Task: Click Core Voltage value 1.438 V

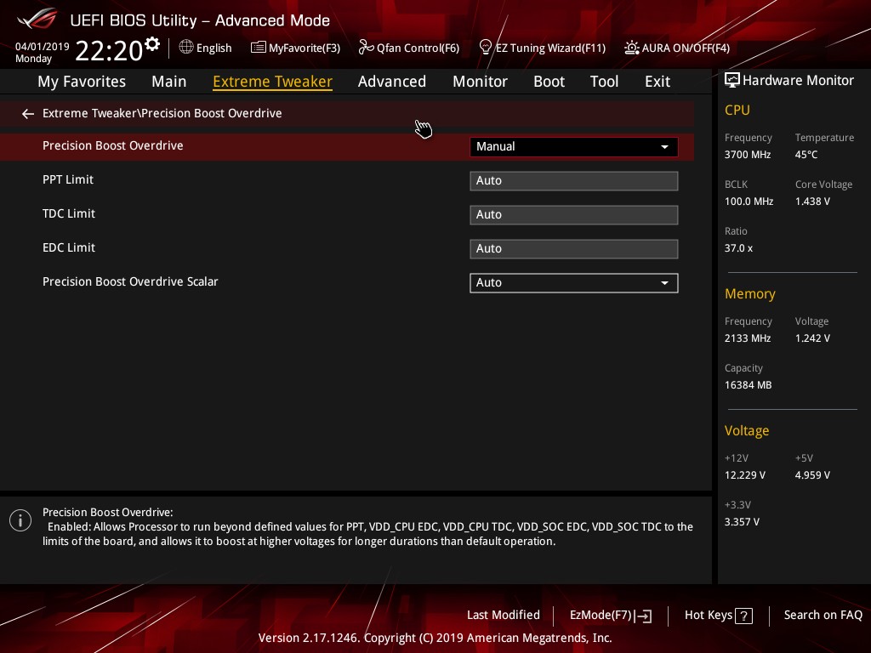Action: (812, 201)
